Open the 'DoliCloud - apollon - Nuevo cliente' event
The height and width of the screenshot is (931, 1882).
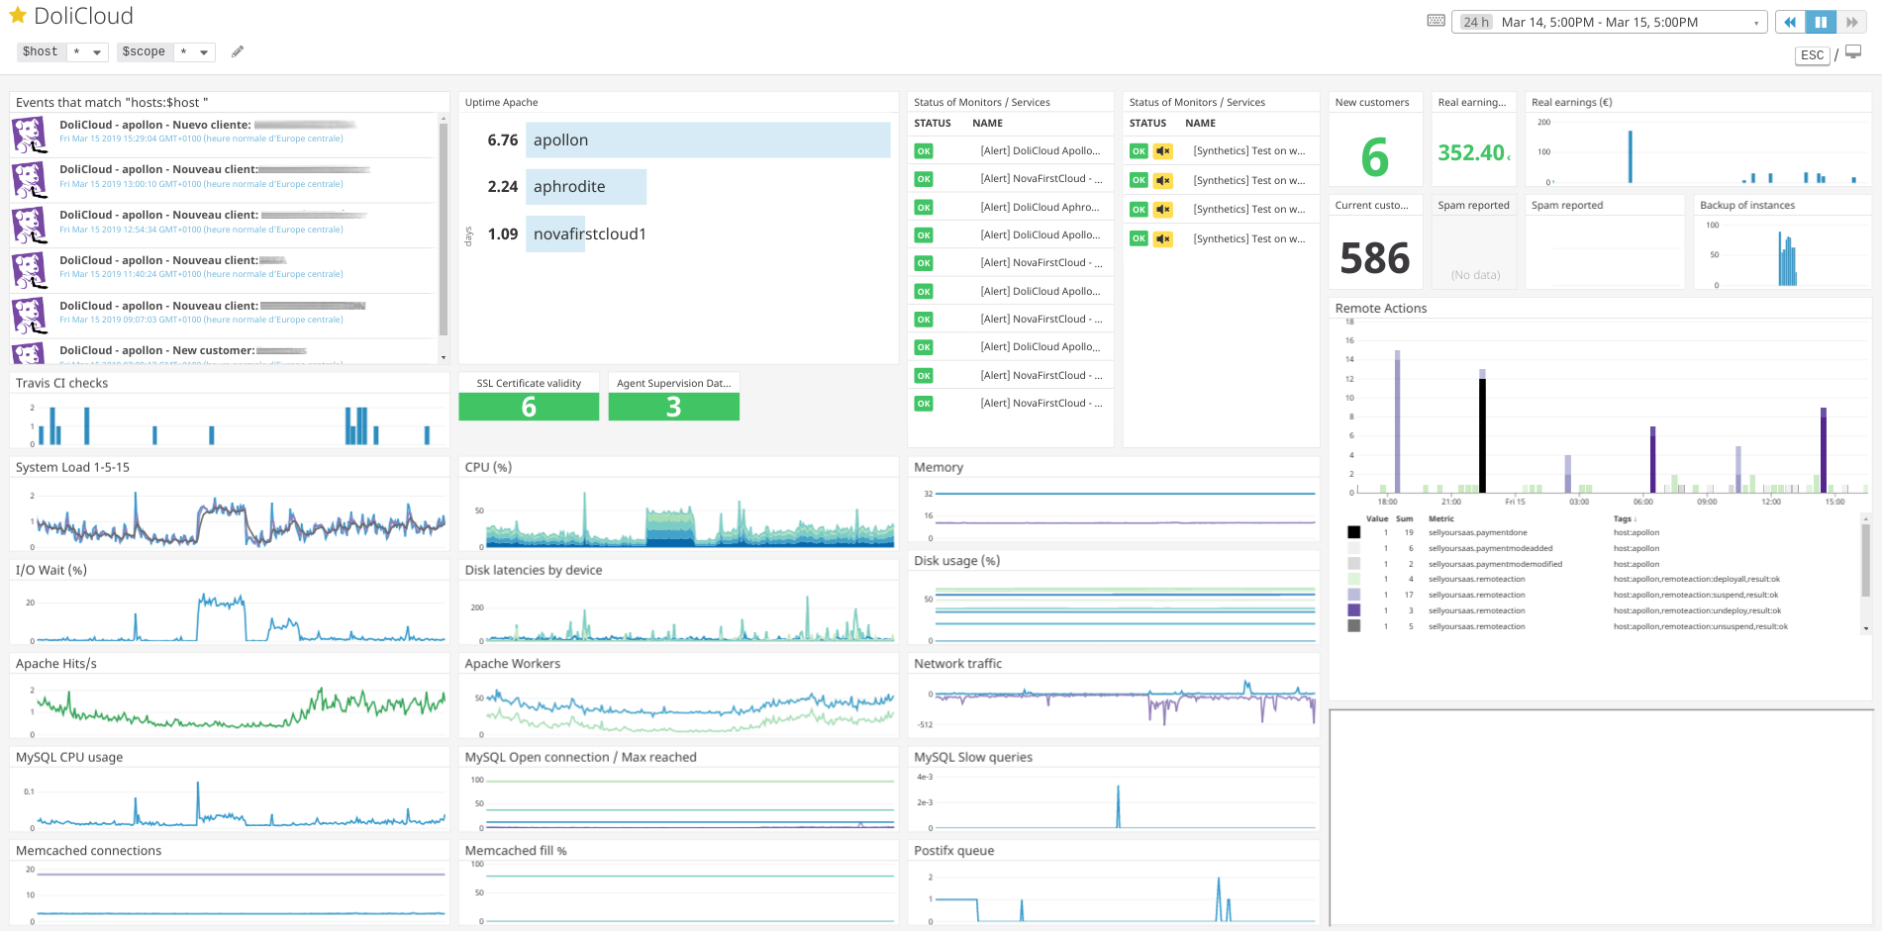pyautogui.click(x=154, y=125)
